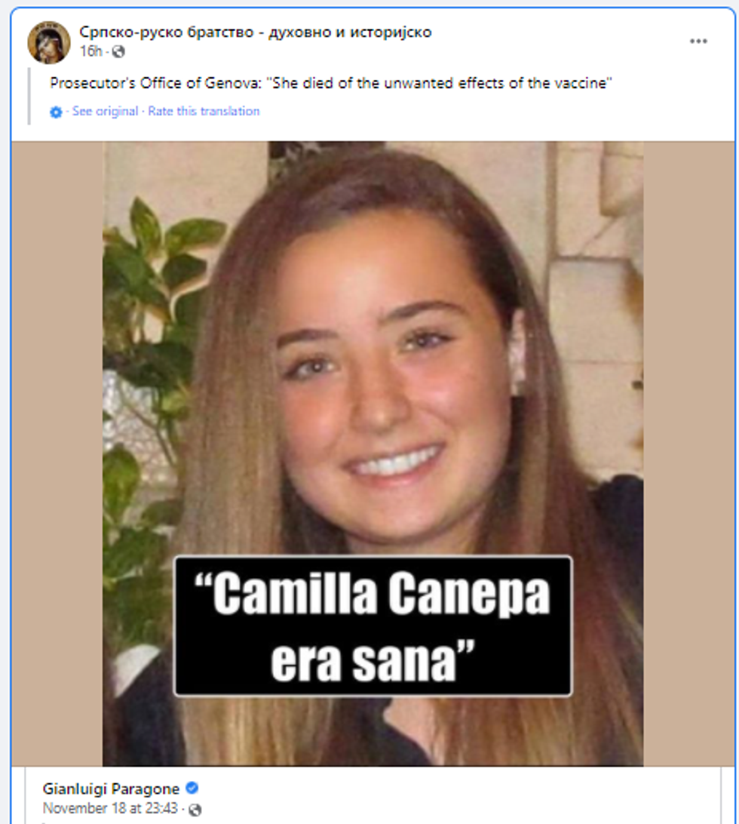Click the beige margin right of the photo

(688, 453)
